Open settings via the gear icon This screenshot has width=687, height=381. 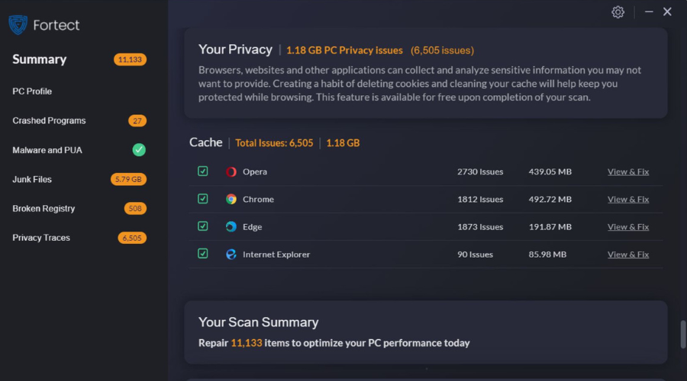618,11
